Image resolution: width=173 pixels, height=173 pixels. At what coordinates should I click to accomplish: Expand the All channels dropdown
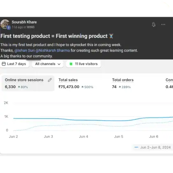[x=48, y=64]
